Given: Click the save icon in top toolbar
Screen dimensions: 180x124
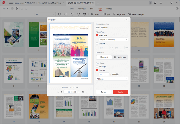Looking at the screenshot, I should [x=12, y=9].
